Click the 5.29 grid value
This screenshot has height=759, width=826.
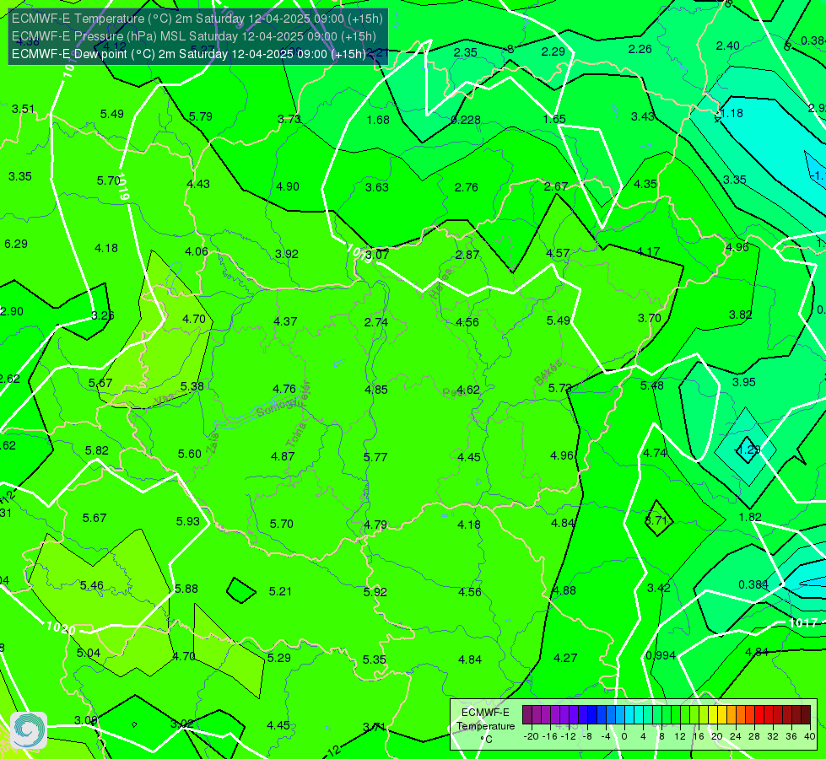[x=279, y=658]
